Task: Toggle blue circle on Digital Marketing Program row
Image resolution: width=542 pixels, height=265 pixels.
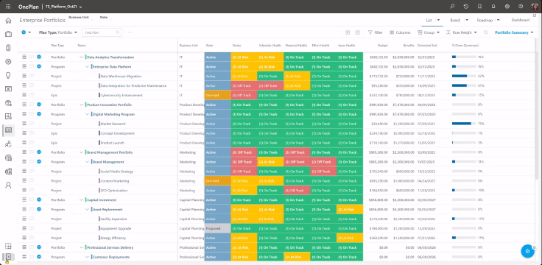Action: tap(39, 114)
